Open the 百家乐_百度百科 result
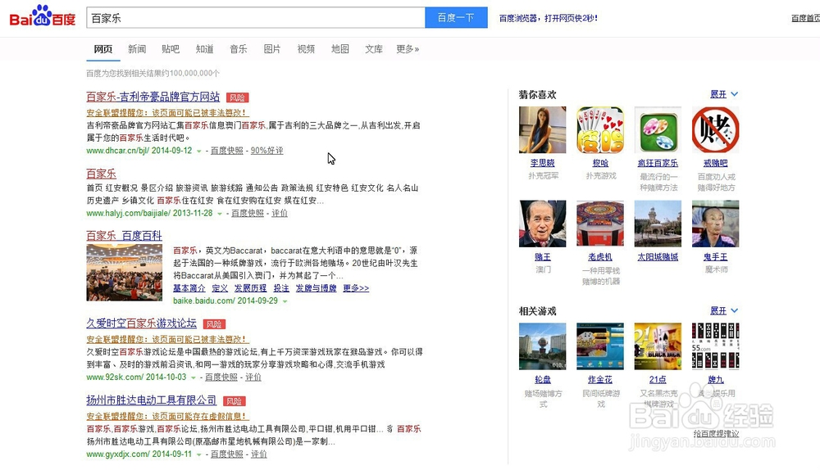This screenshot has width=820, height=470. 125,236
